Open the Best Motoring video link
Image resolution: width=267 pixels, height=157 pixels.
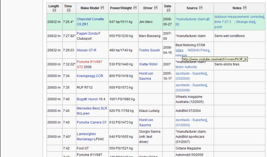[179, 50]
